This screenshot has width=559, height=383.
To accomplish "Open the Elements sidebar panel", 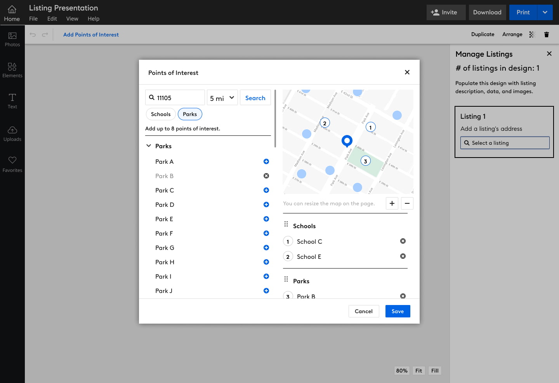I will coord(12,70).
